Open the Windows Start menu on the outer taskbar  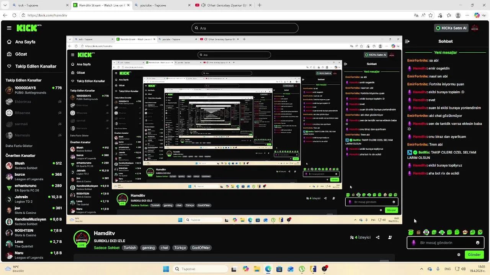pos(166,269)
